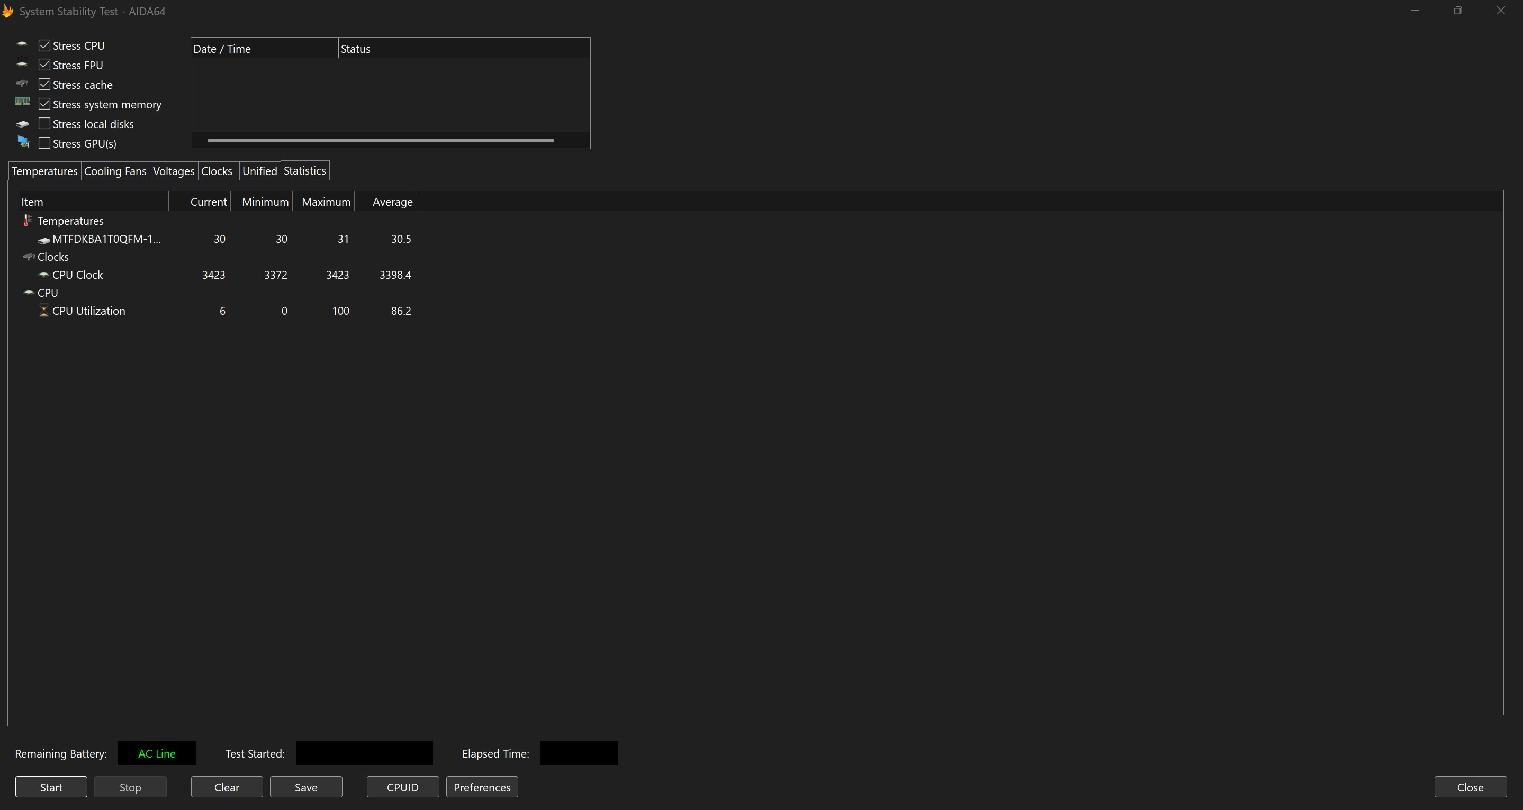Click the GPU monitor icon beside Stress GPU(s)
Viewport: 1523px width, 810px height.
[x=23, y=142]
